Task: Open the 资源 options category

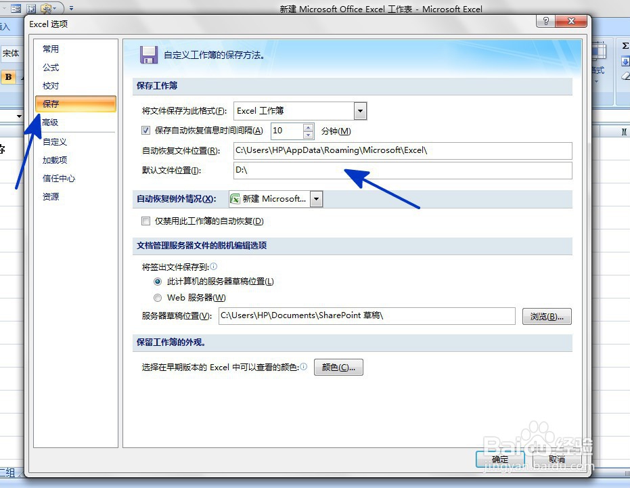Action: pos(51,196)
